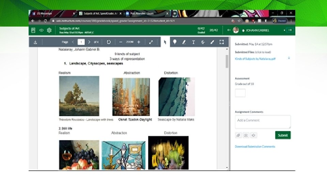Click the Seascape by Natalia Maks image
The height and width of the screenshot is (184, 327).
pos(177,97)
